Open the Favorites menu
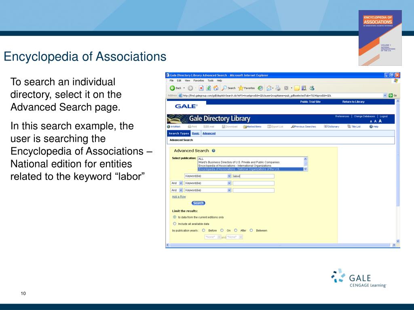 click(199, 81)
